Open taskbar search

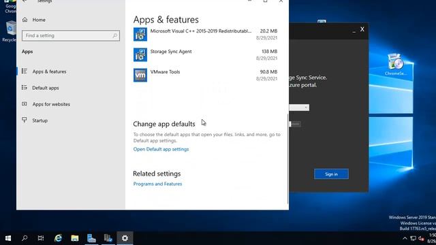(x=25, y=238)
